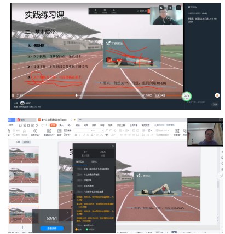Viewport: 225px width, 234px height.
Task: Click the playback speed button
Action: (x=157, y=95)
